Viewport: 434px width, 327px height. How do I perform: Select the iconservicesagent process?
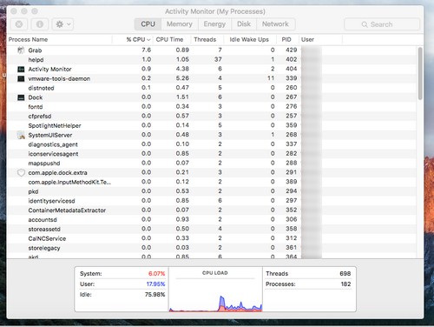[x=212, y=154]
